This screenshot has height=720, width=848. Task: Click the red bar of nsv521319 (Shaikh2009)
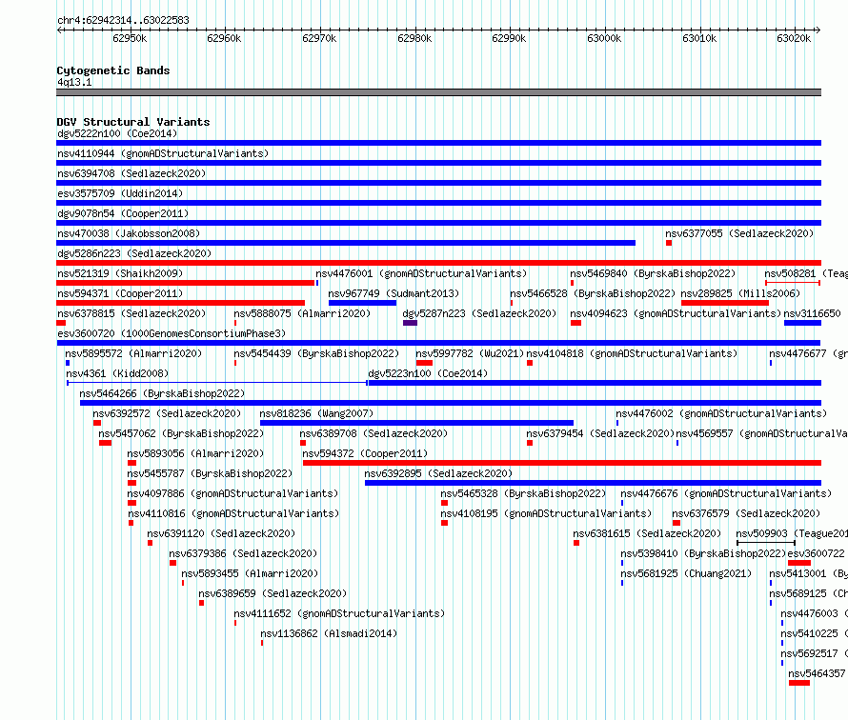click(x=186, y=283)
